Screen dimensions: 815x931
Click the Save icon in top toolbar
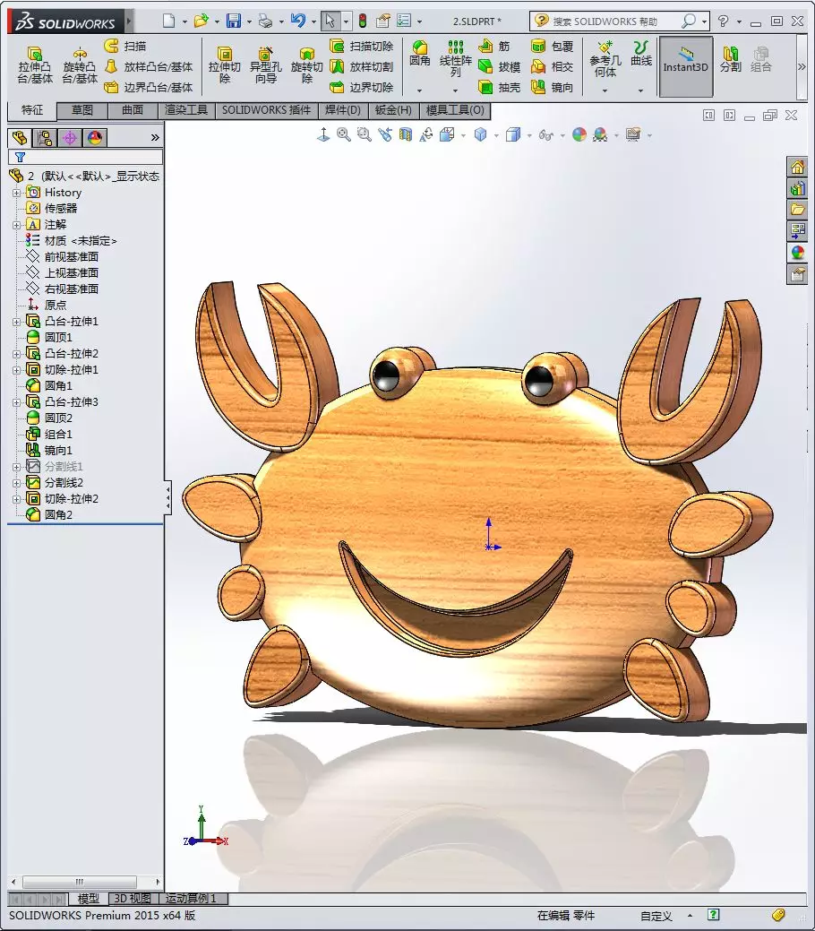click(234, 22)
